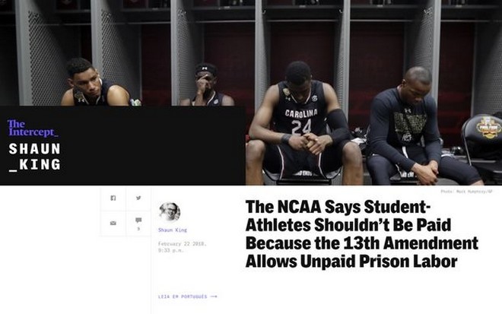Open comments using the speech bubble icon
This screenshot has height=314, width=502.
tap(138, 220)
